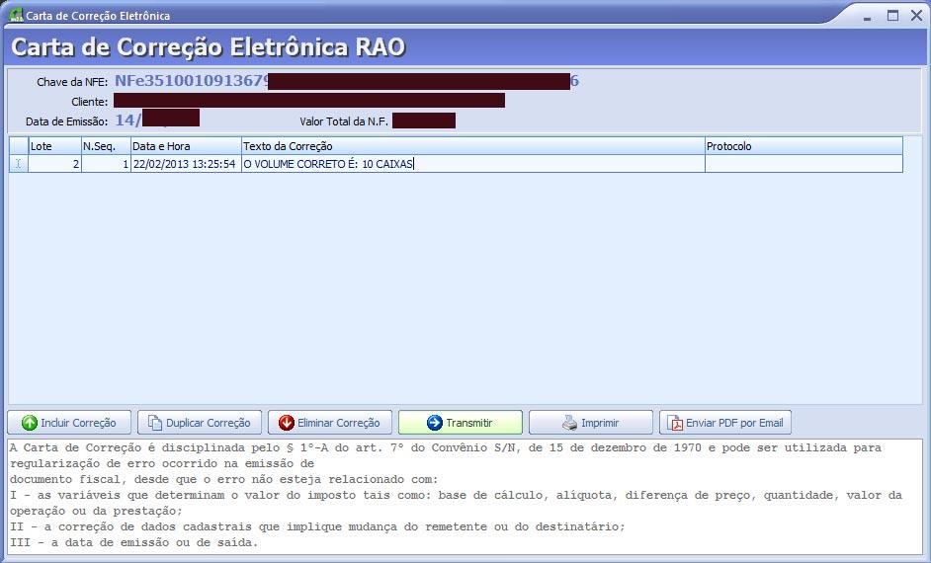
Task: Click the Data e Hora column header
Action: point(186,146)
